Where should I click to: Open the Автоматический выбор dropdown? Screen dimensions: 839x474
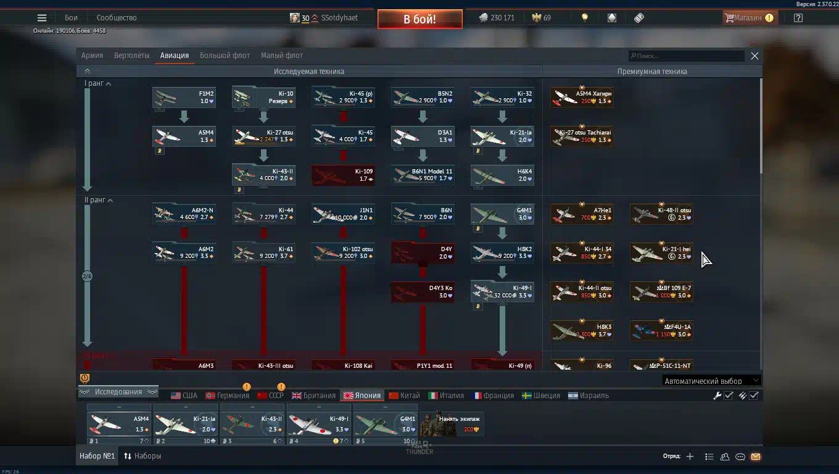pos(711,381)
